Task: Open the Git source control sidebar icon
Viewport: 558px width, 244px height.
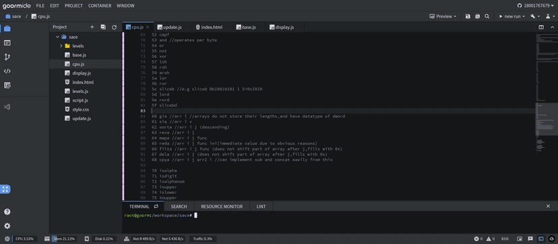Action: (7, 57)
